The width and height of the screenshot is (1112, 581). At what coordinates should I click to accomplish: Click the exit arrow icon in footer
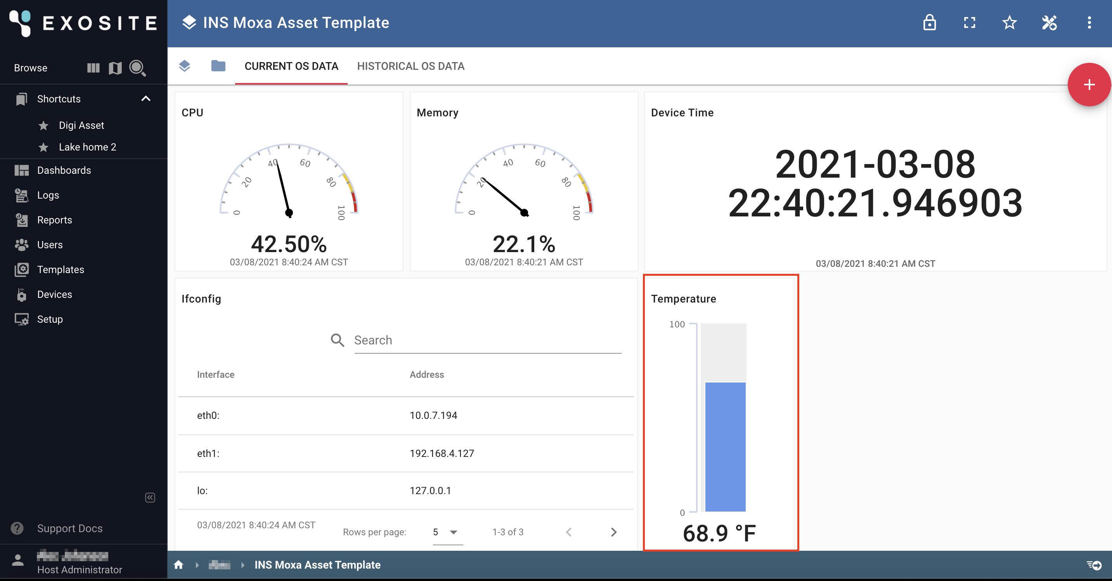click(1094, 565)
